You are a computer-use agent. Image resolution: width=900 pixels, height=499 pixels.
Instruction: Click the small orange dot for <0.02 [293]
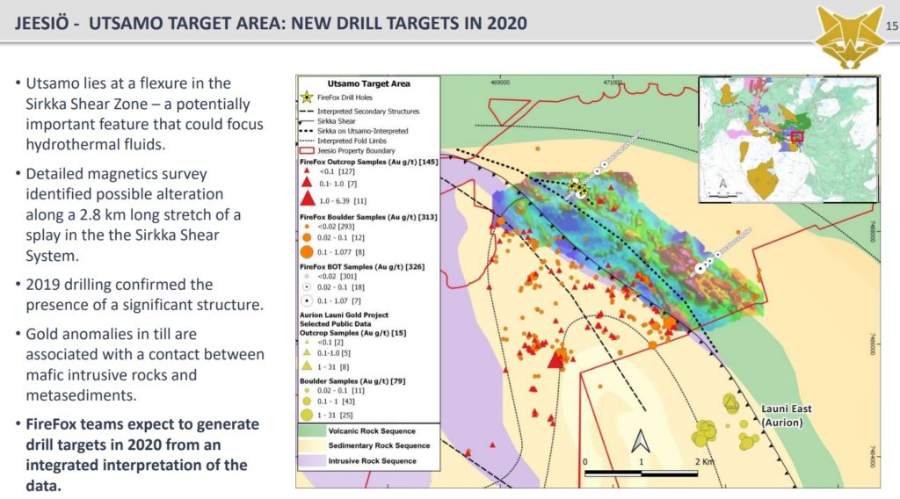[307, 227]
